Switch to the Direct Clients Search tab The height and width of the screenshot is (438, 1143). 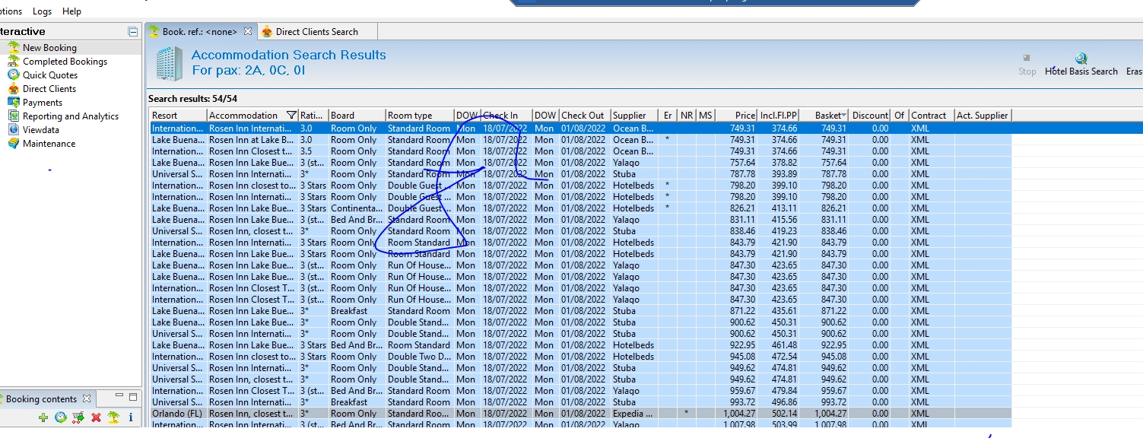[316, 32]
